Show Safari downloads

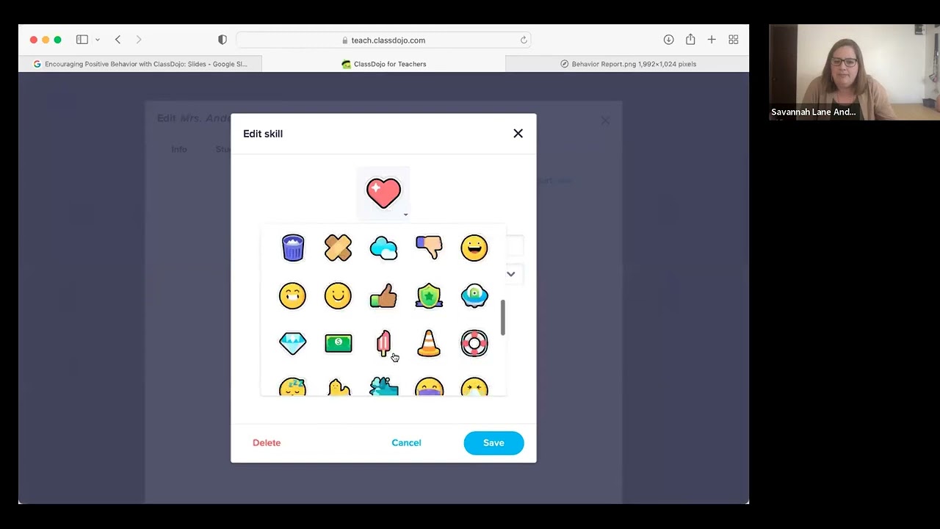coord(668,40)
